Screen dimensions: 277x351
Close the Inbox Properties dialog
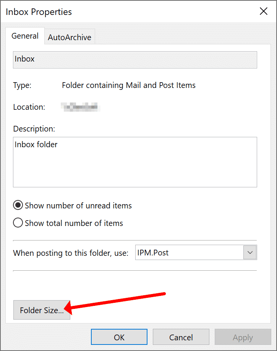click(x=263, y=11)
